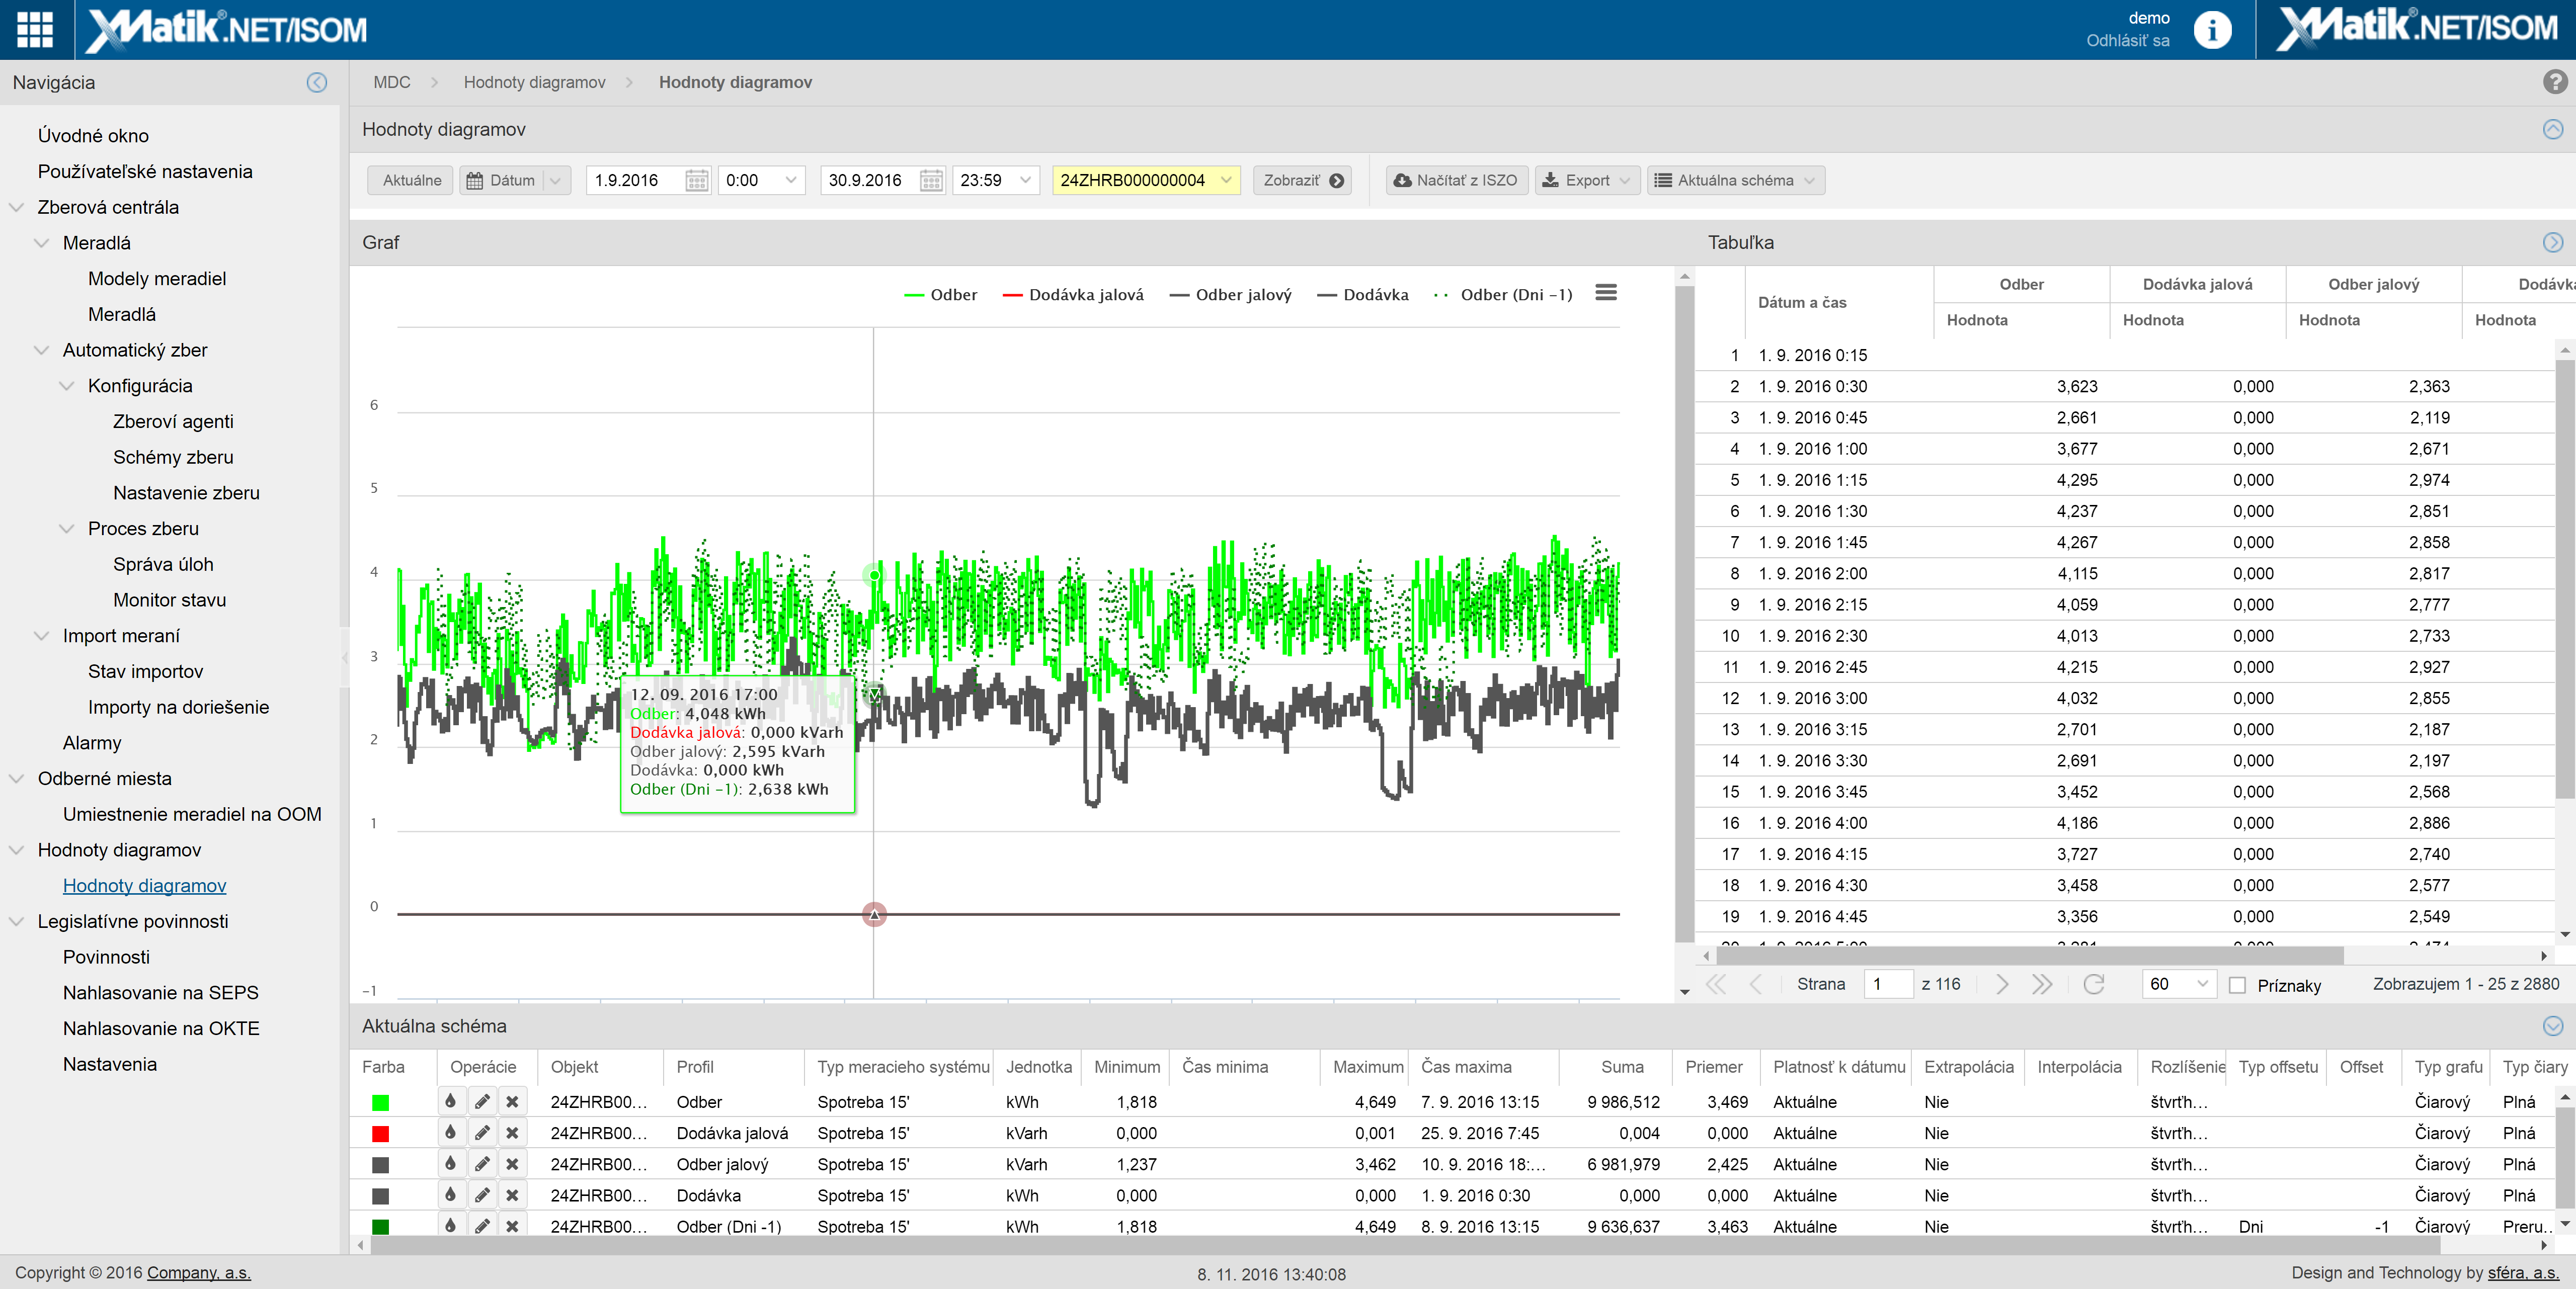
Task: Remove the Odber (Dni -1) row with the X icon
Action: (x=512, y=1226)
